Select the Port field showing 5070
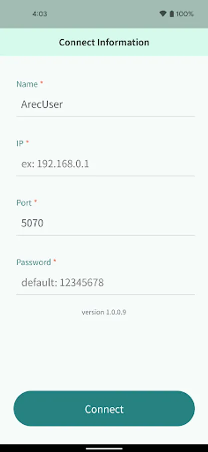This screenshot has height=452, width=208. pos(105,223)
